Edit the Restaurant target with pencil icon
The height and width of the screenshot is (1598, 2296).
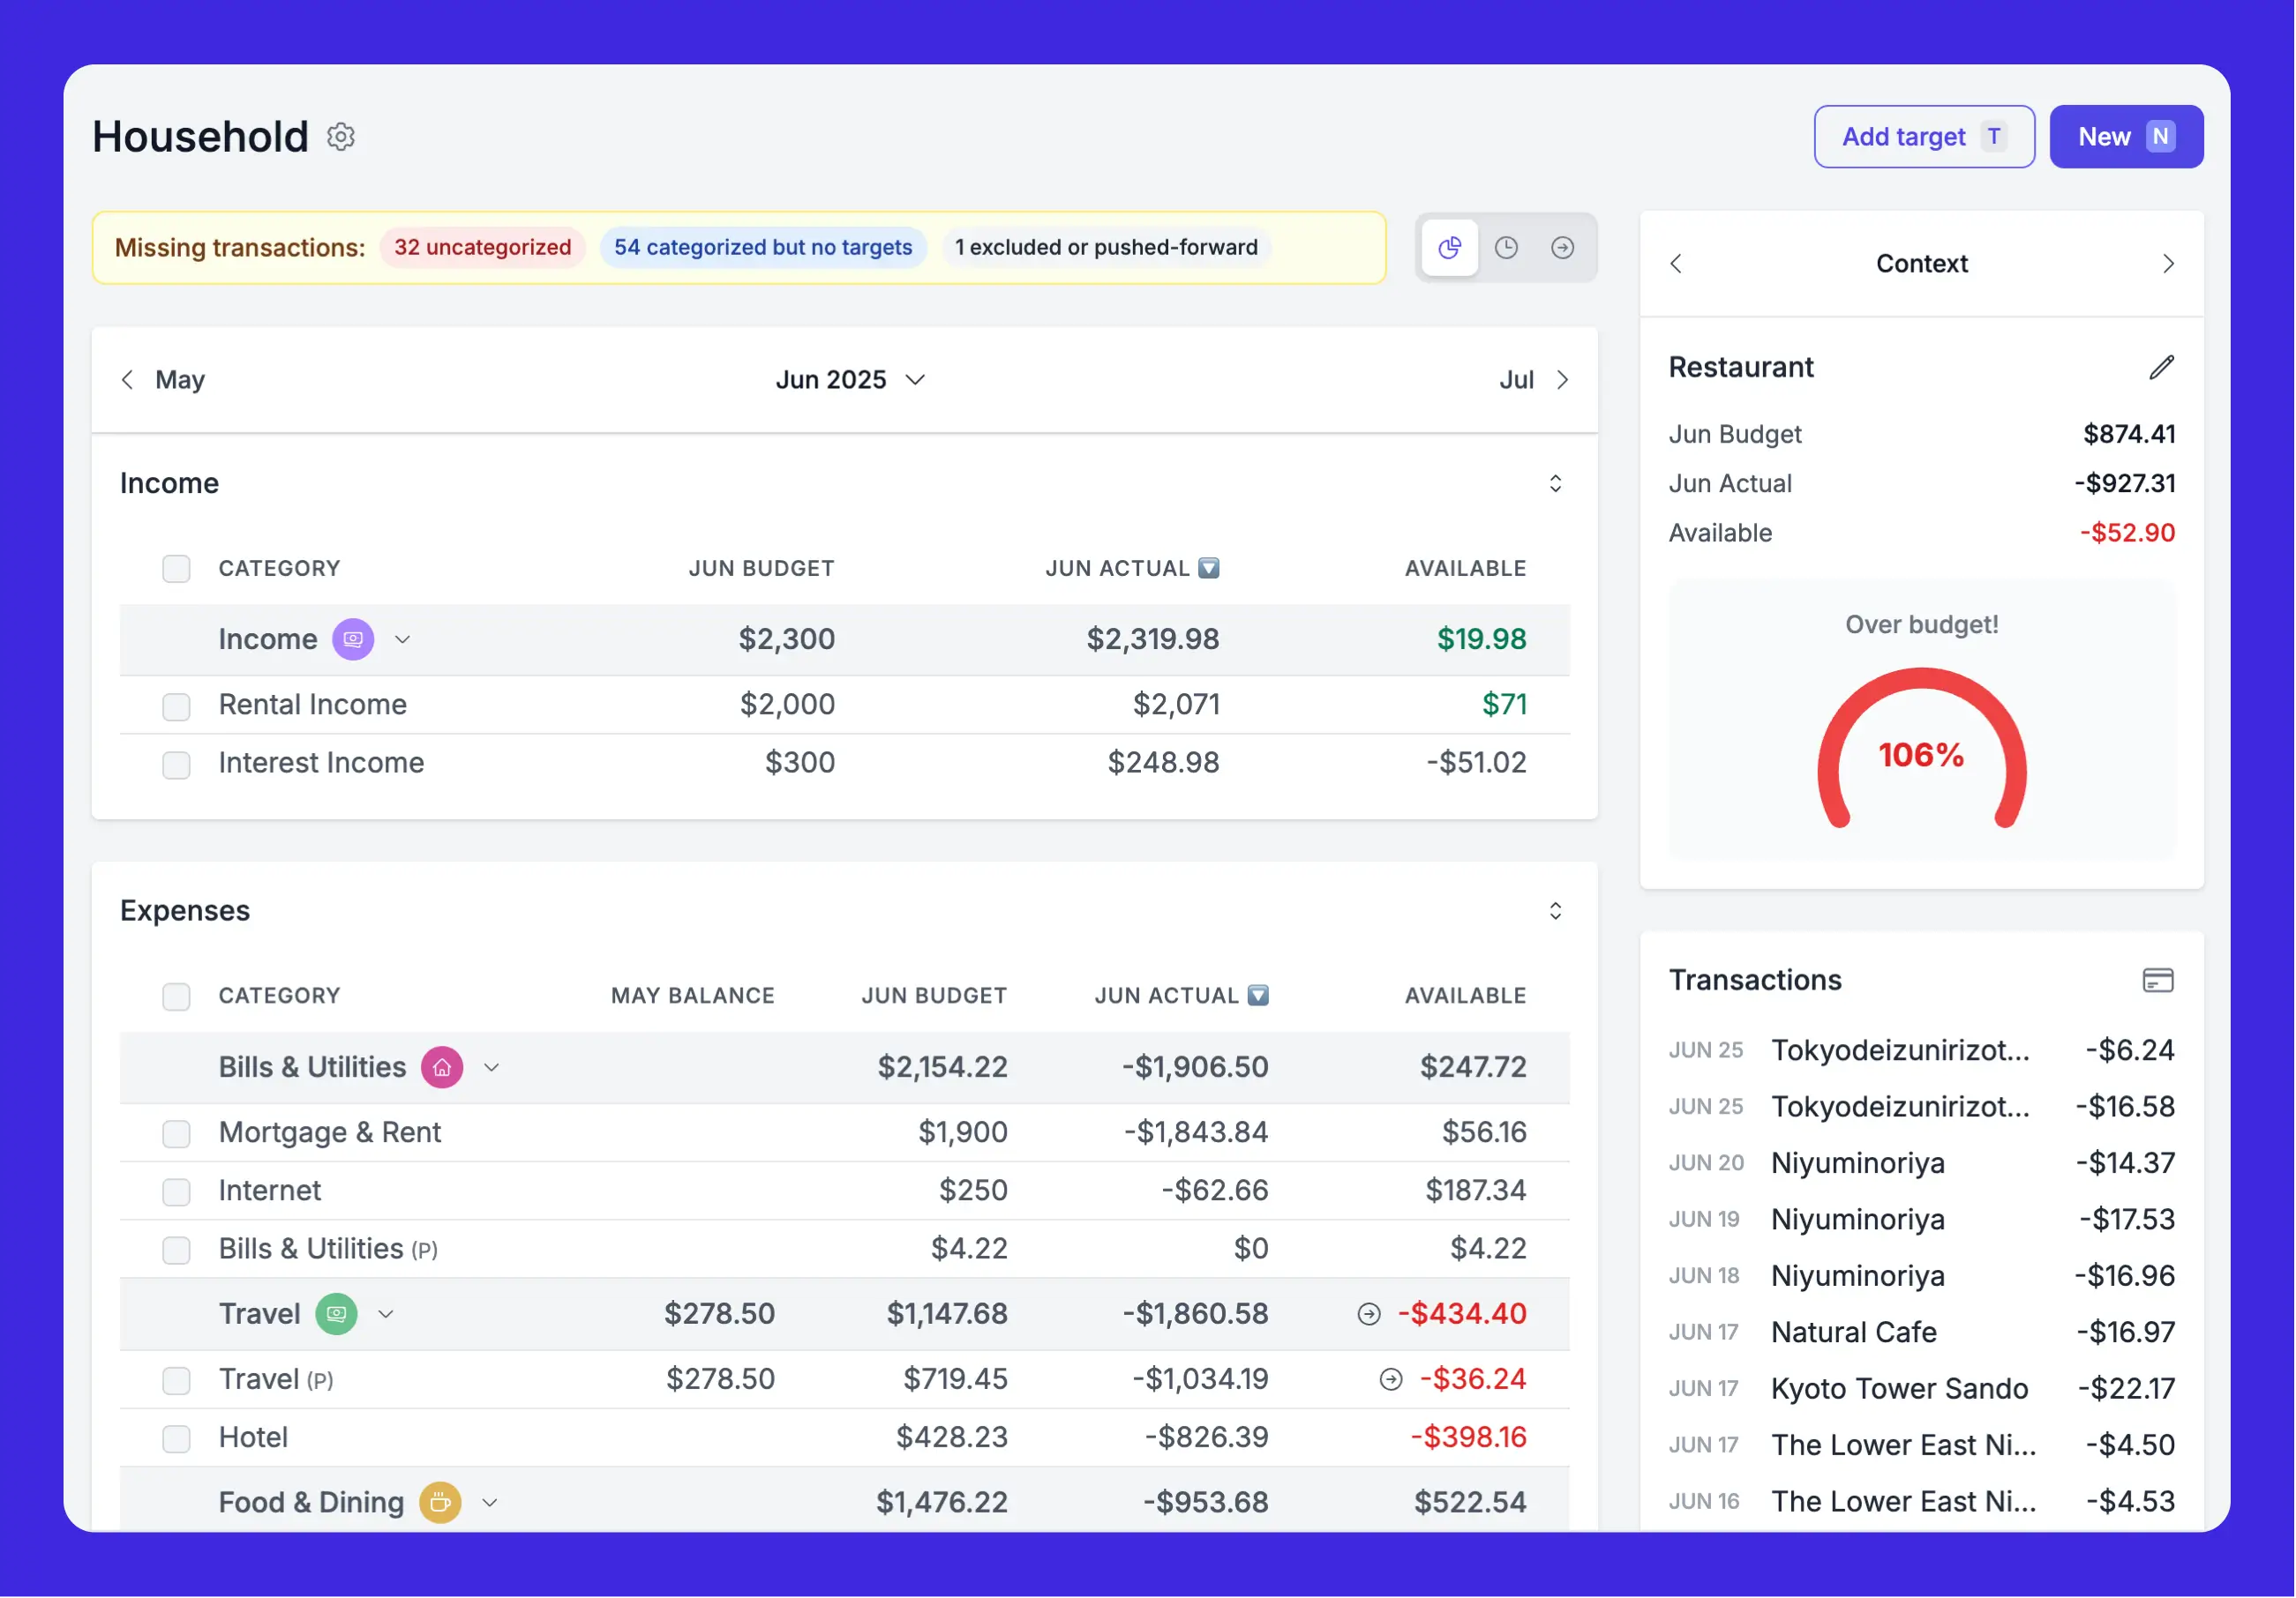[x=2161, y=368]
